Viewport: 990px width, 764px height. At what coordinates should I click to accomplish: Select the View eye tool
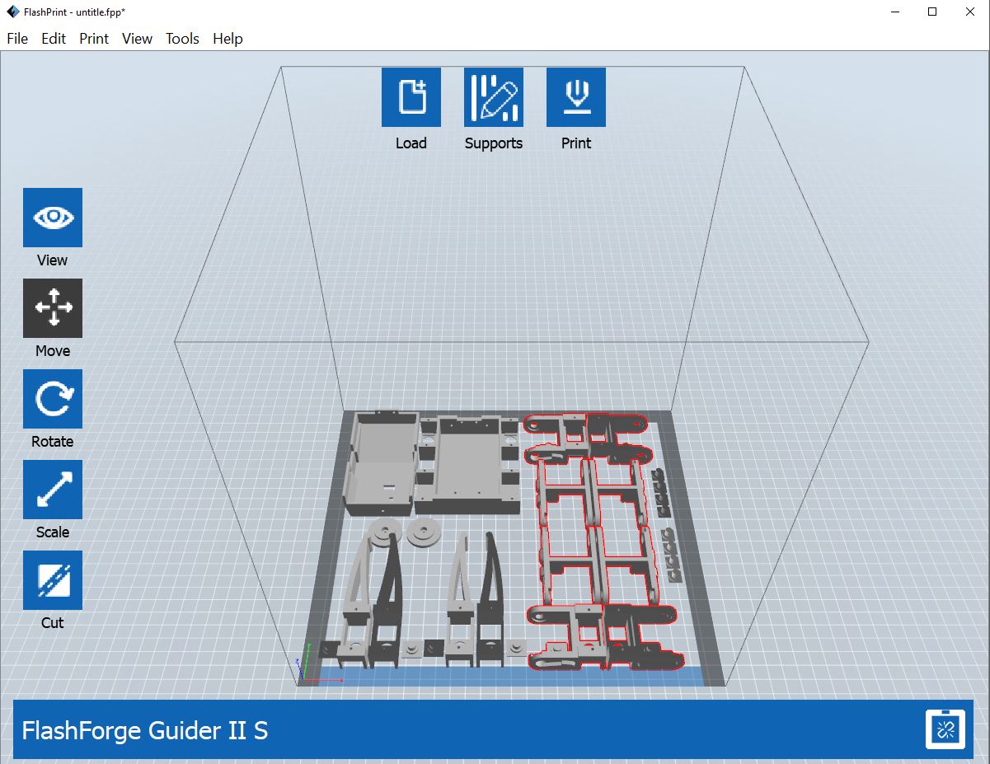pos(53,218)
